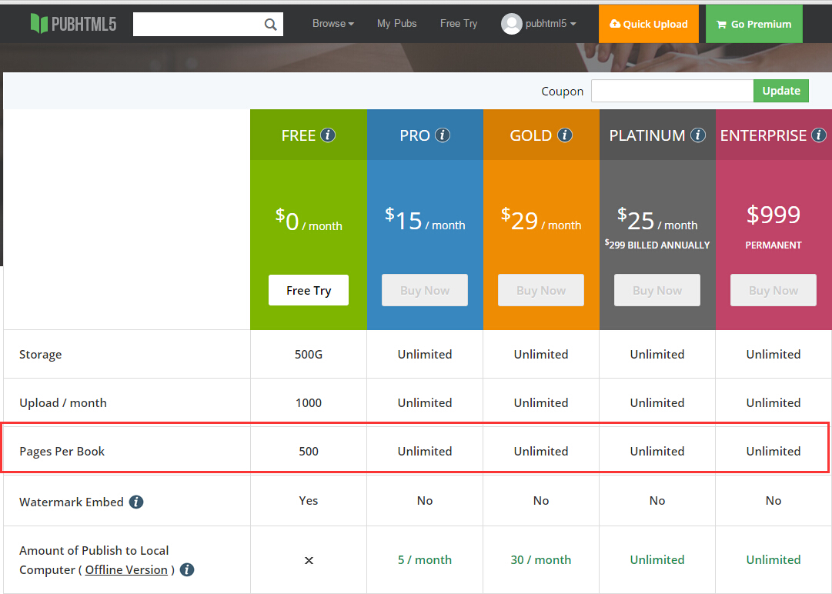Click the $29 / month price

pos(541,219)
